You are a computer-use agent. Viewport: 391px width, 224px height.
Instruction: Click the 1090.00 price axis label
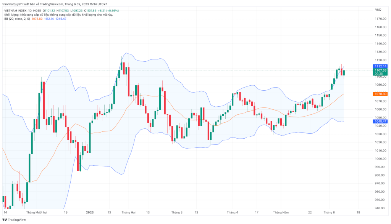tap(381, 85)
